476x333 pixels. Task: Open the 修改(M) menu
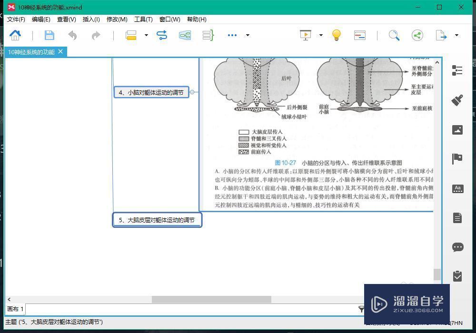[117, 19]
